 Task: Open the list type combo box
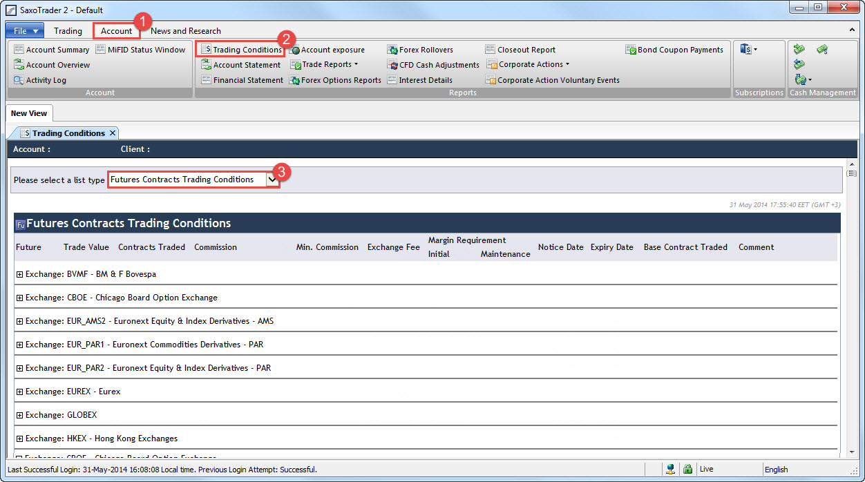click(193, 180)
